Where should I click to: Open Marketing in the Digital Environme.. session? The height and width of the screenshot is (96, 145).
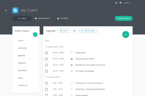click(90, 65)
